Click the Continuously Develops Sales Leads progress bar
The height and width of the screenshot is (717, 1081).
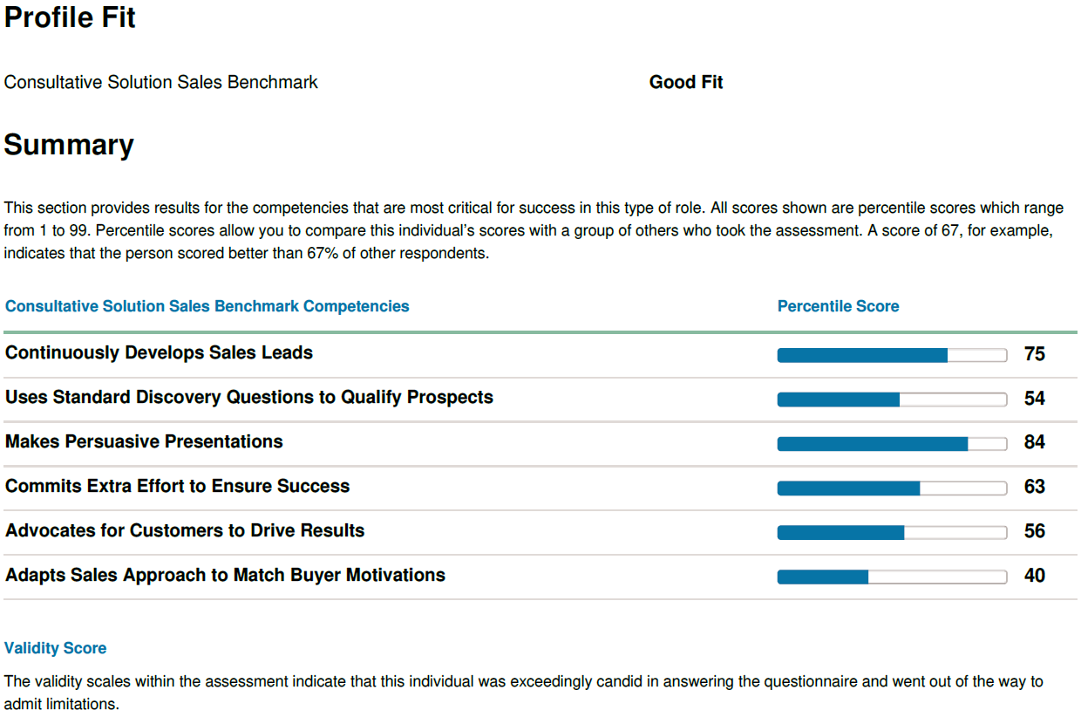[892, 355]
